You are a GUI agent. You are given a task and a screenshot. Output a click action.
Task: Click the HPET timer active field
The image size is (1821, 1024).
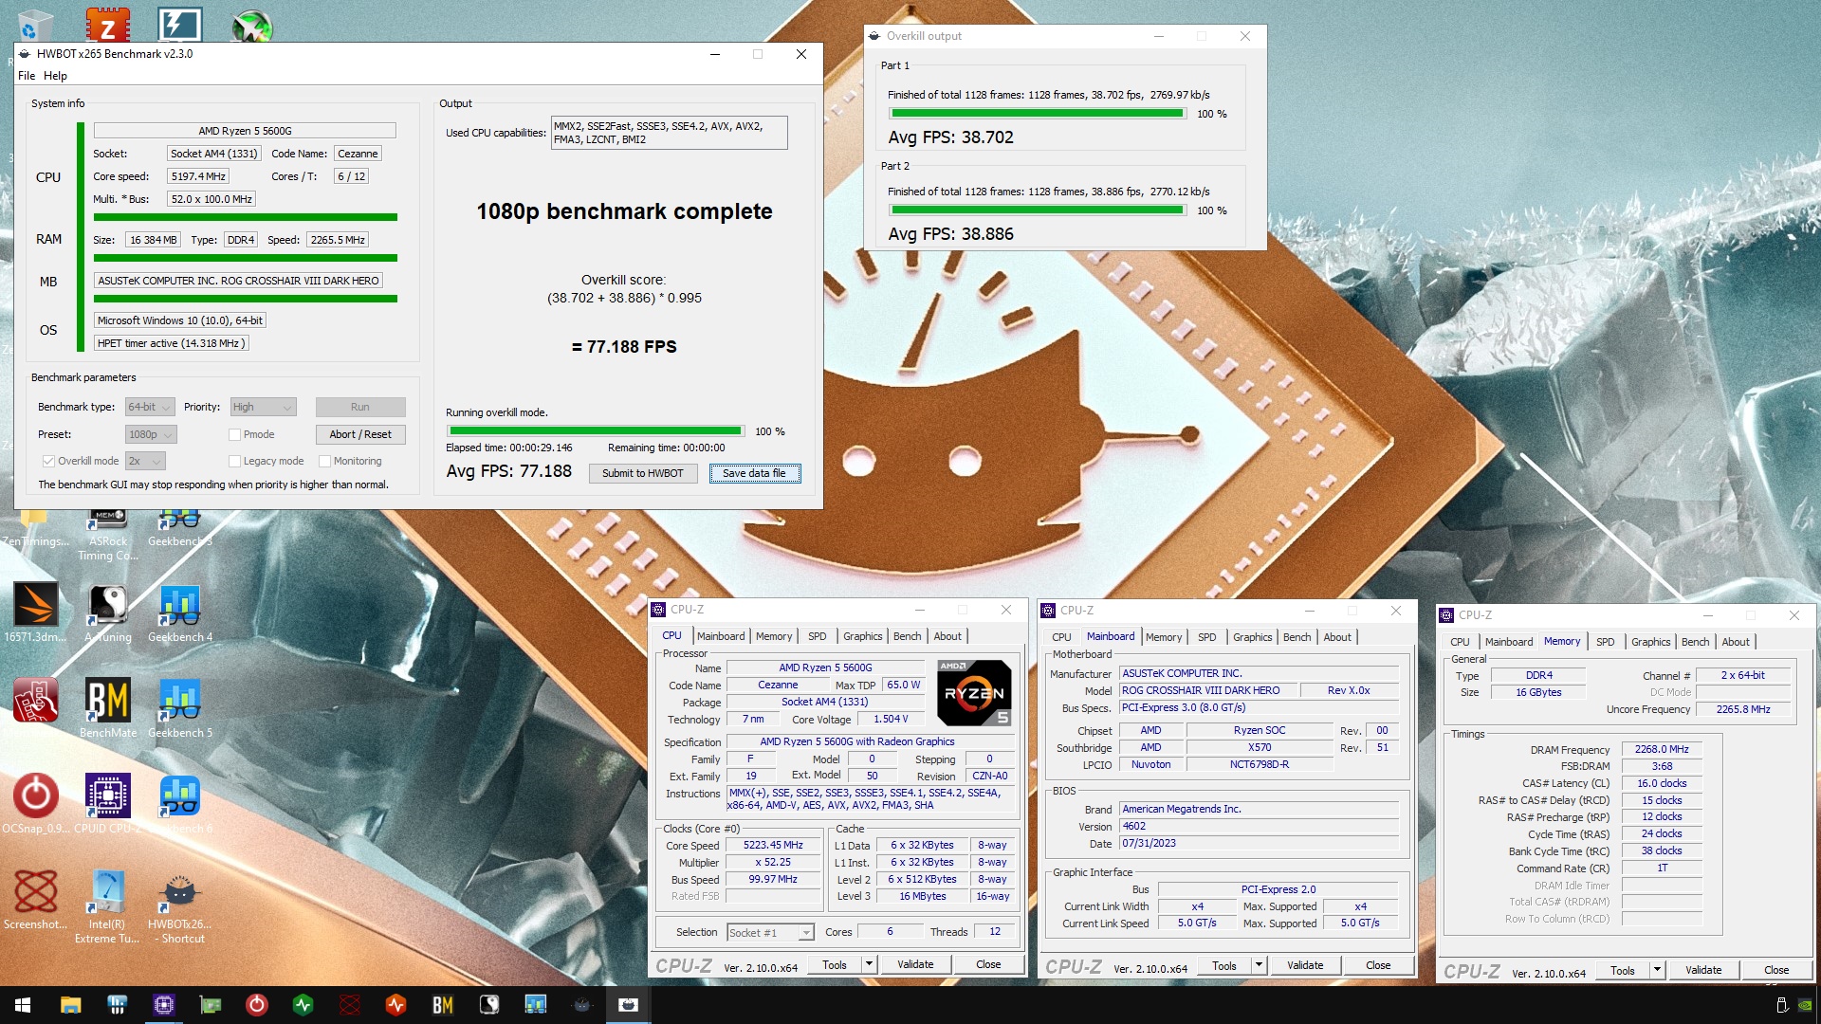[171, 343]
